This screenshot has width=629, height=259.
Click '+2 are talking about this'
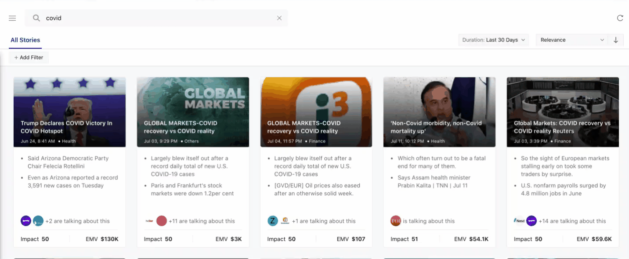pos(77,221)
